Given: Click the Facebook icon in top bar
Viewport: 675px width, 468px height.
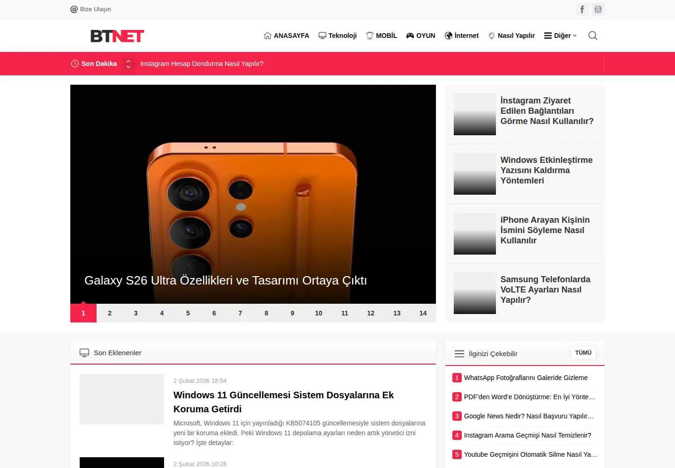Looking at the screenshot, I should (582, 9).
